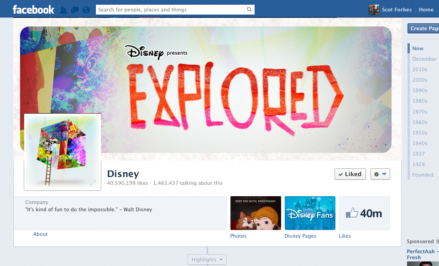This screenshot has height=266, width=439.
Task: Click the Scot Forbes profile picture
Action: 374,10
